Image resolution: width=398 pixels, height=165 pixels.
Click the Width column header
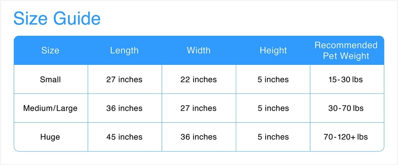pos(198,50)
